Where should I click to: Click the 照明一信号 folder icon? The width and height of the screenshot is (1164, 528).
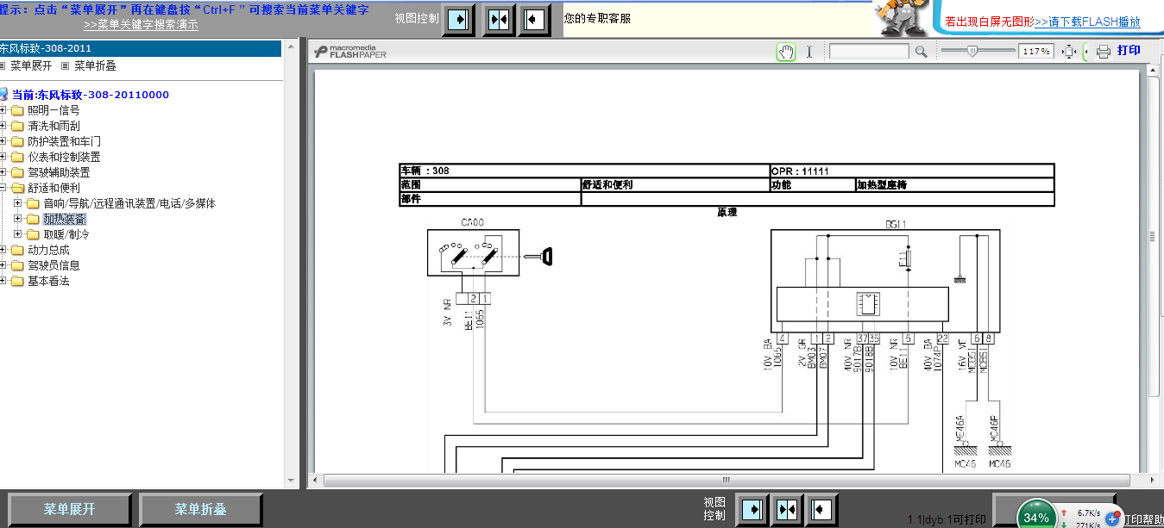pyautogui.click(x=17, y=110)
